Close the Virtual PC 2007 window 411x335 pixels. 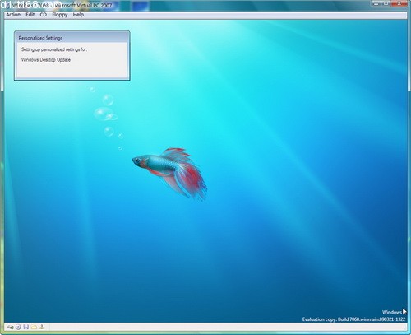pyautogui.click(x=399, y=3)
